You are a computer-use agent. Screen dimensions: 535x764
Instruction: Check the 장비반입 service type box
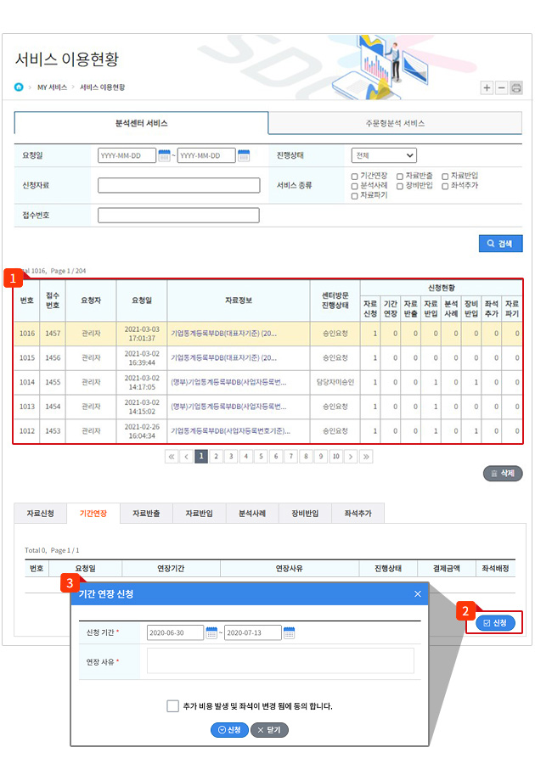[400, 186]
